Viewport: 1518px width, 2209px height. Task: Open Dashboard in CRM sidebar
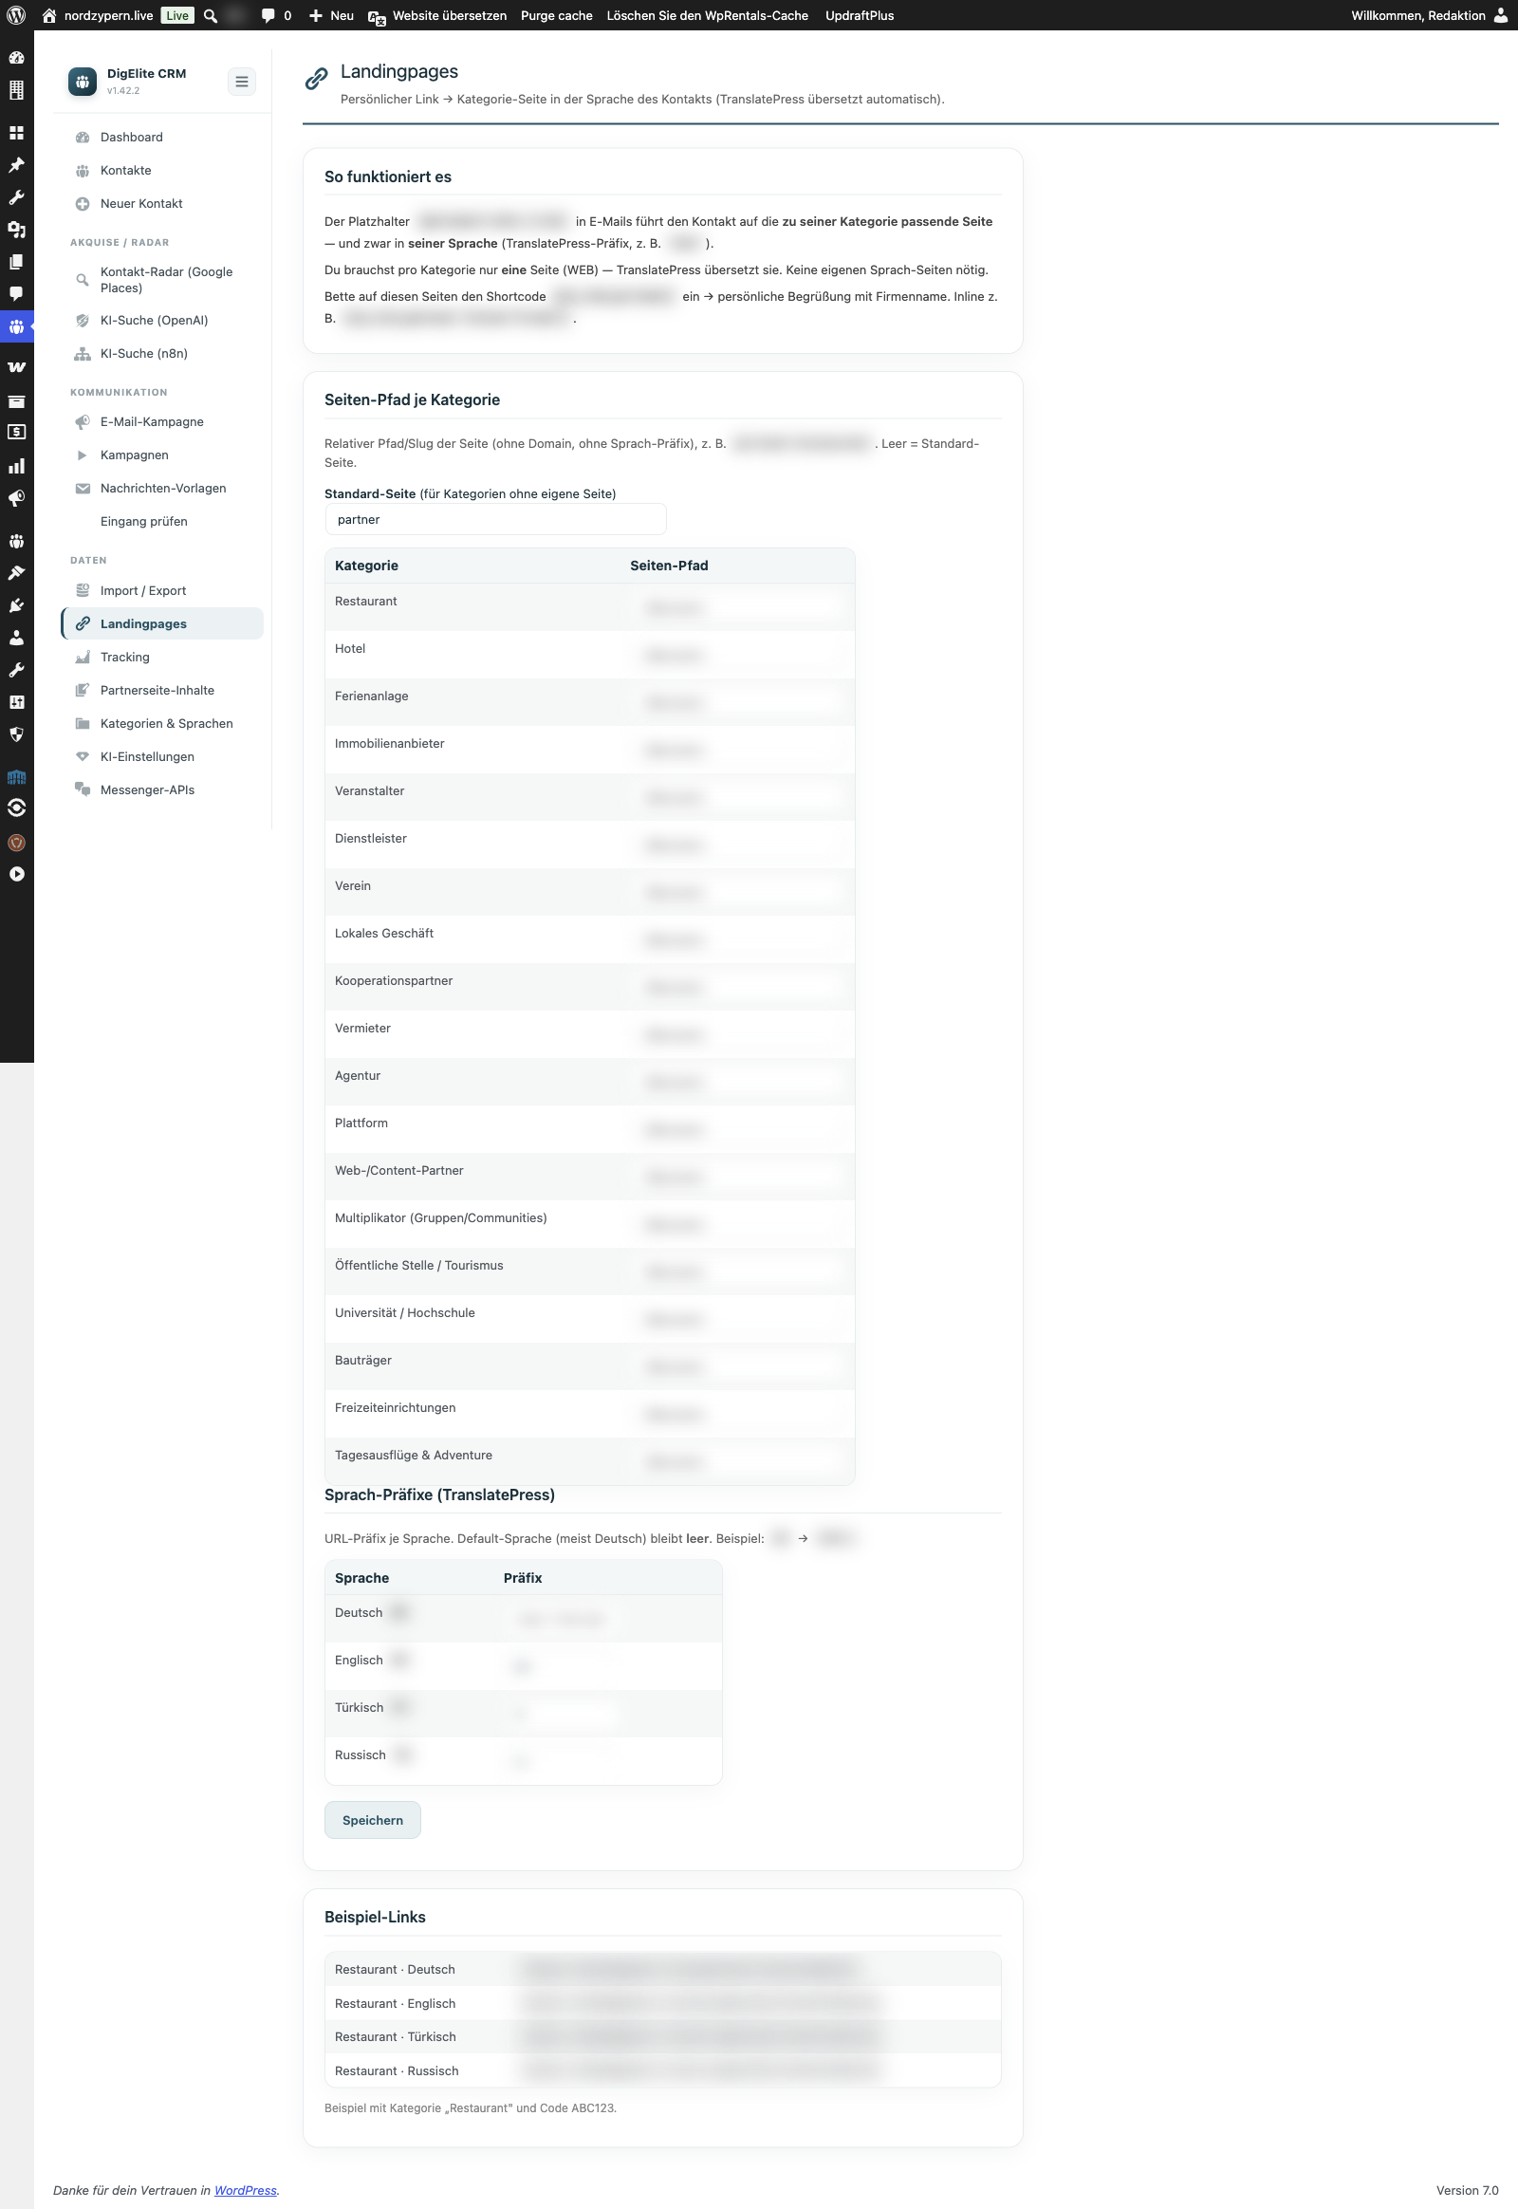coord(162,137)
